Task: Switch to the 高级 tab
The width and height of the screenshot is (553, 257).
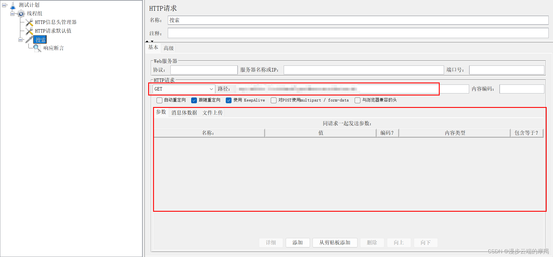Action: [x=169, y=48]
